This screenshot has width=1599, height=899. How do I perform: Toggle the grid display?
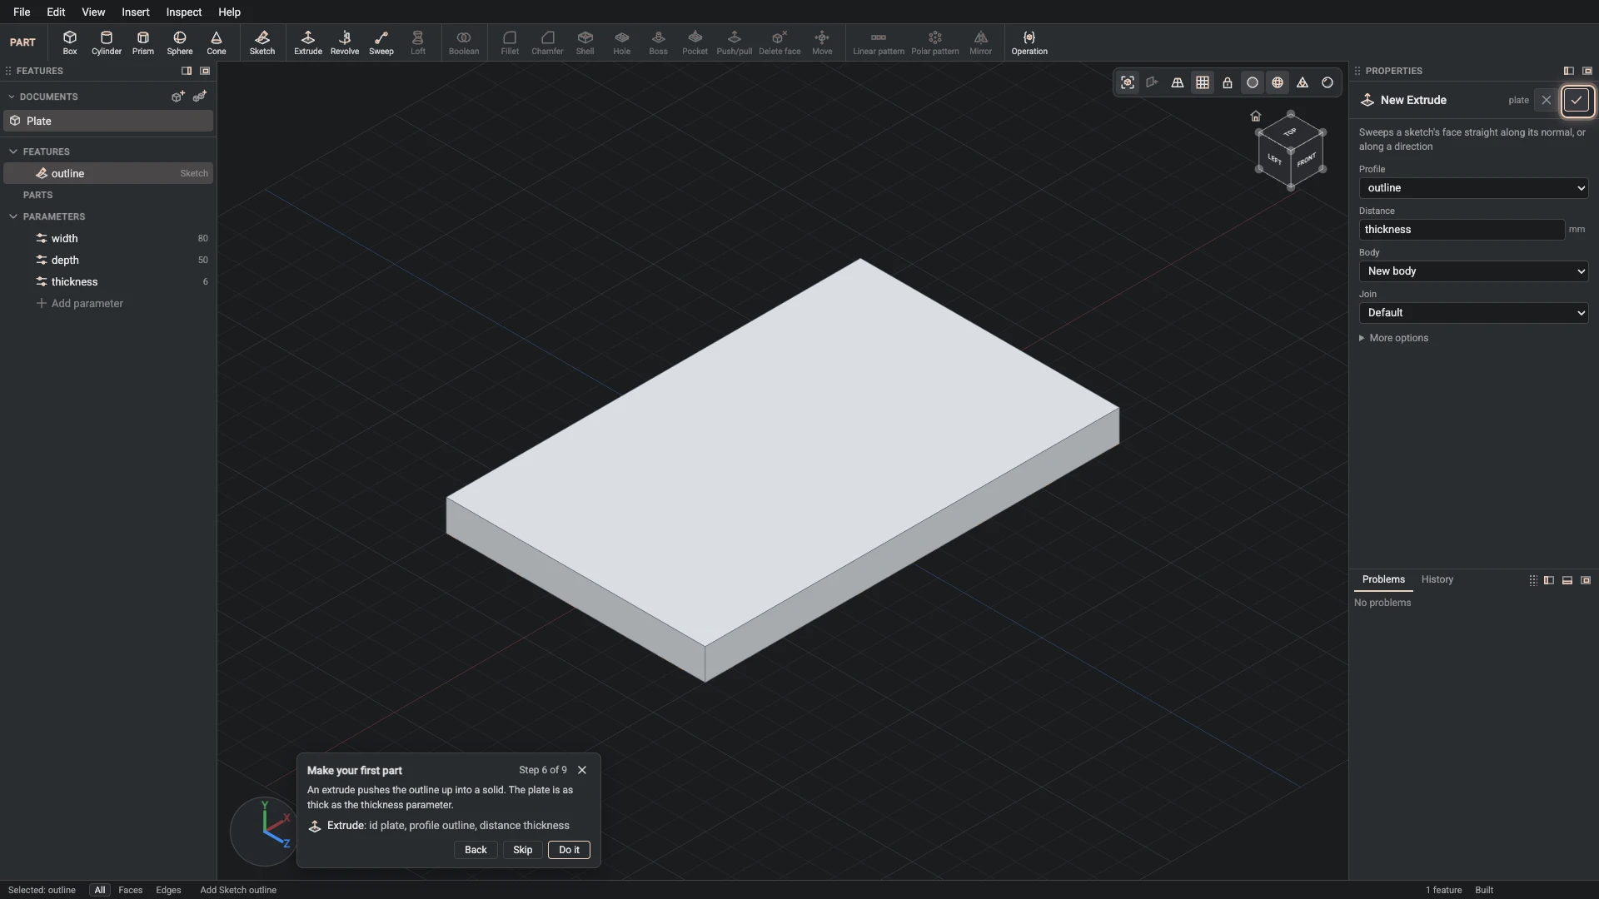[x=1203, y=82]
